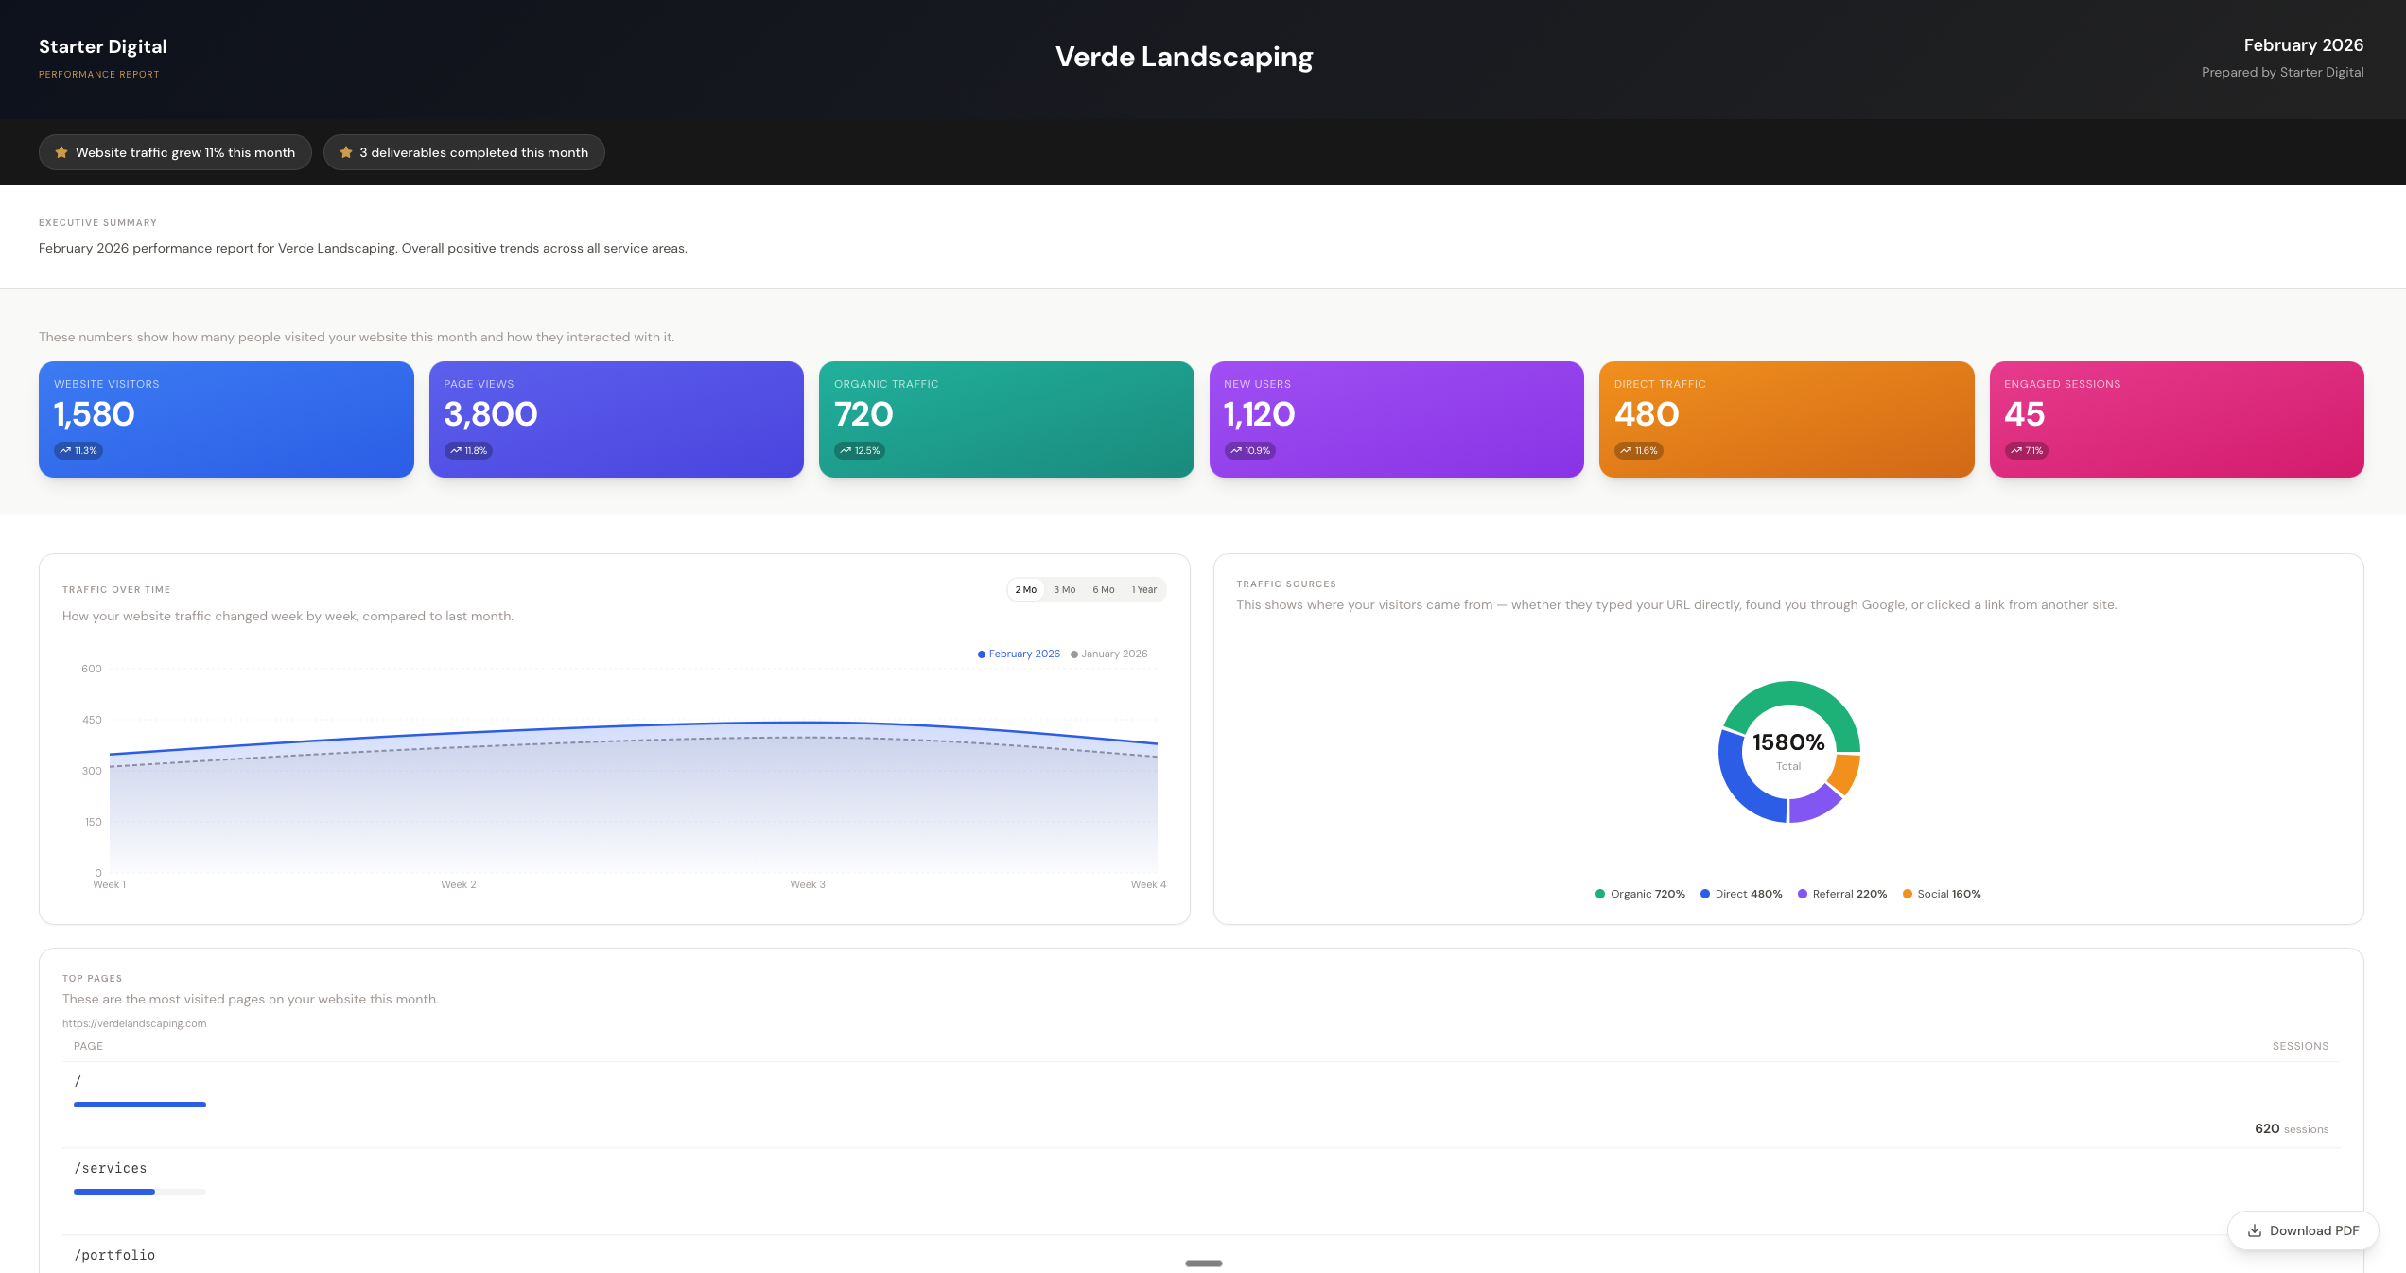Click the 'SESSIONS' column header
The width and height of the screenshot is (2406, 1273).
pos(2300,1046)
